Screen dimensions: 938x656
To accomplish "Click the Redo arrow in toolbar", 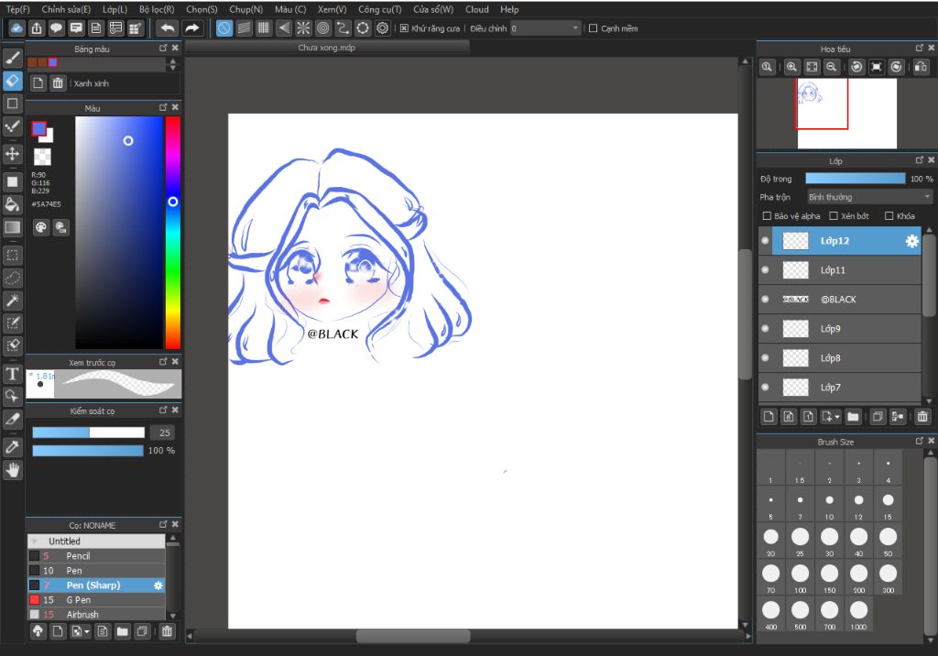I will [192, 28].
